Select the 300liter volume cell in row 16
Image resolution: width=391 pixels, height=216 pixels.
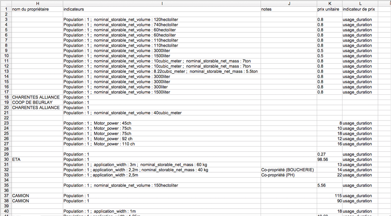pyautogui.click(x=162, y=87)
